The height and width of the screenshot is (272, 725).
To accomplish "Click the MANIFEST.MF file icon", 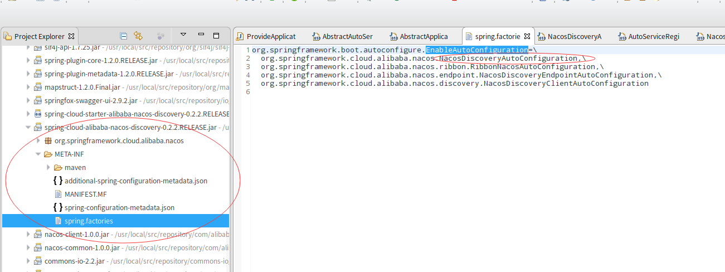I will [59, 194].
